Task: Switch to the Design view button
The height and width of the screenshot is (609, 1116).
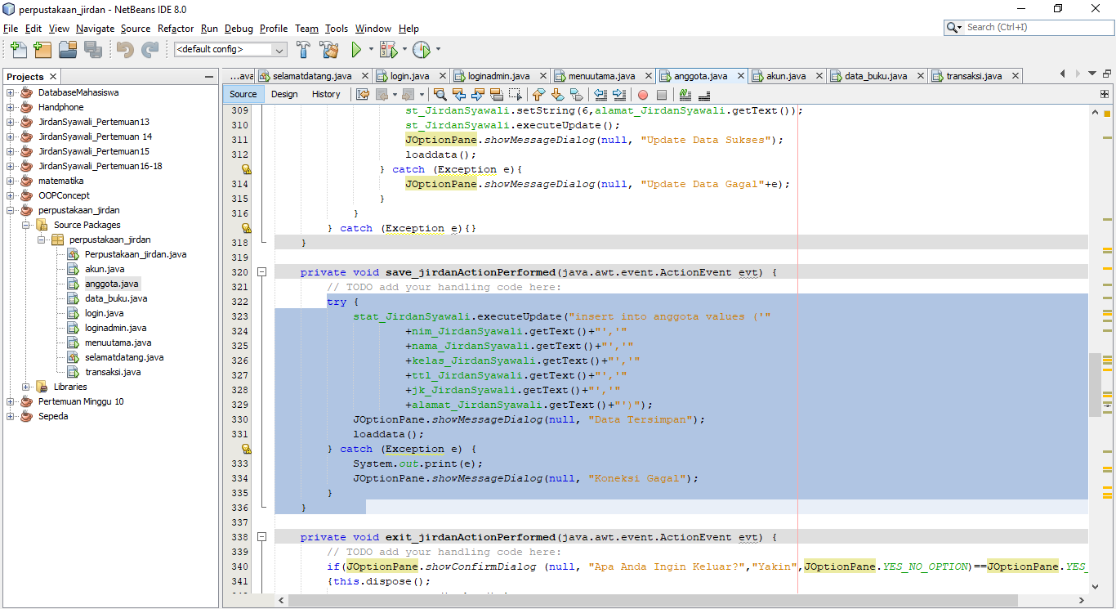Action: coord(284,94)
